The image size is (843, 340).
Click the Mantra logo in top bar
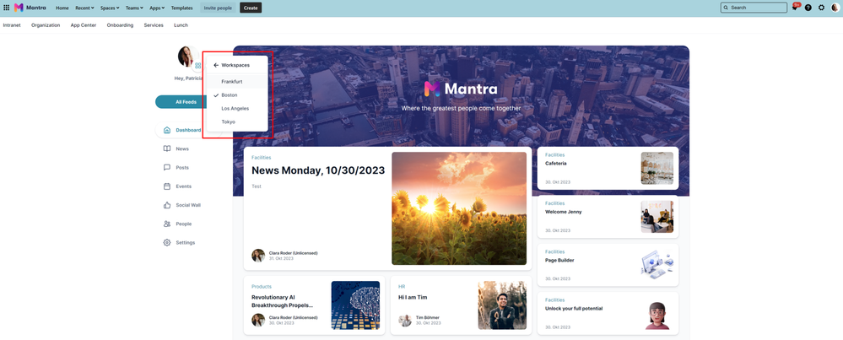[30, 8]
